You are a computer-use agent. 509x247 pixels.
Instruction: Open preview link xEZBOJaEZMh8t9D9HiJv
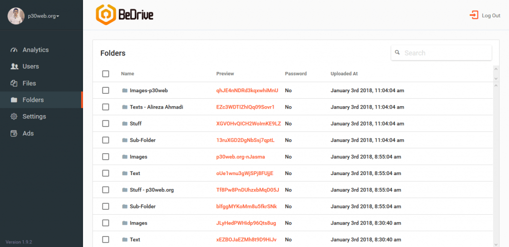[x=247, y=240]
